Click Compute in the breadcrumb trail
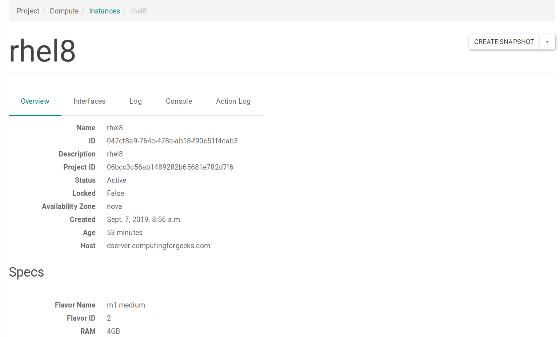The image size is (560, 337). (x=64, y=11)
